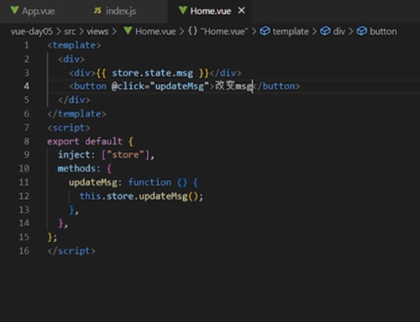The width and height of the screenshot is (420, 322).
Task: Select div breadcrumb item
Action: 339,32
